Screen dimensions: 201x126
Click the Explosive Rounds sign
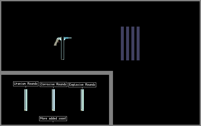tap(82, 85)
